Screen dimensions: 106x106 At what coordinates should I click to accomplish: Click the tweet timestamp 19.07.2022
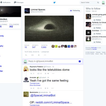pyautogui.click(x=32, y=52)
